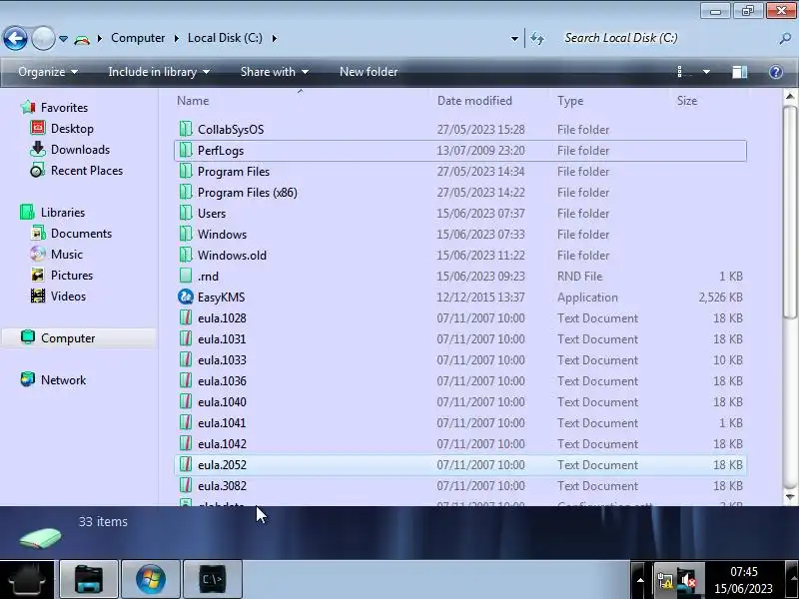Viewport: 799px width, 599px height.
Task: Open Downloads in Favorites
Action: coord(70,149)
